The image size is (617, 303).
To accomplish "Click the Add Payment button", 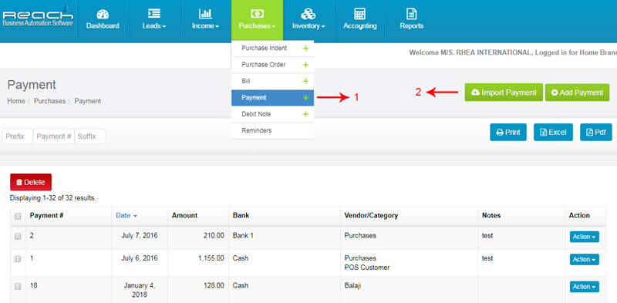I will coord(577,93).
